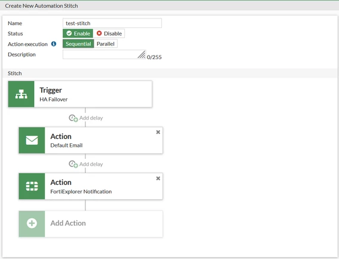Click the Create New Automation Stitch title
The height and width of the screenshot is (259, 339).
pyautogui.click(x=42, y=6)
